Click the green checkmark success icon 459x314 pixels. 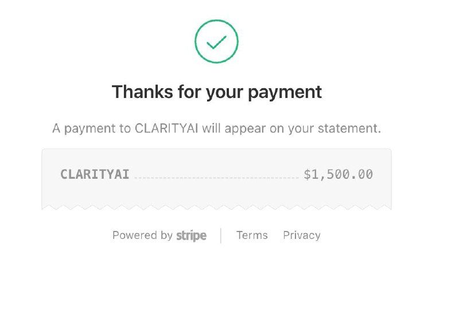click(216, 42)
